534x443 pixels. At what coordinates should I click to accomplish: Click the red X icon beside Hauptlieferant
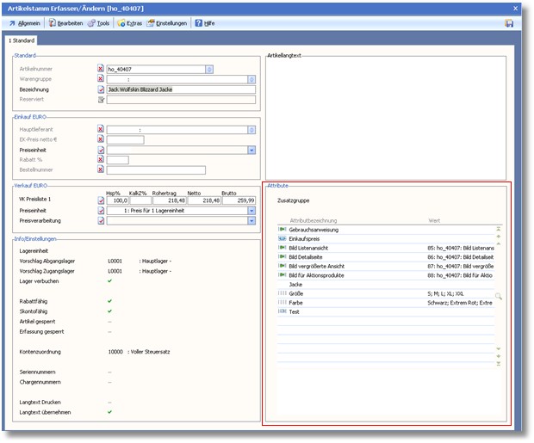point(101,129)
